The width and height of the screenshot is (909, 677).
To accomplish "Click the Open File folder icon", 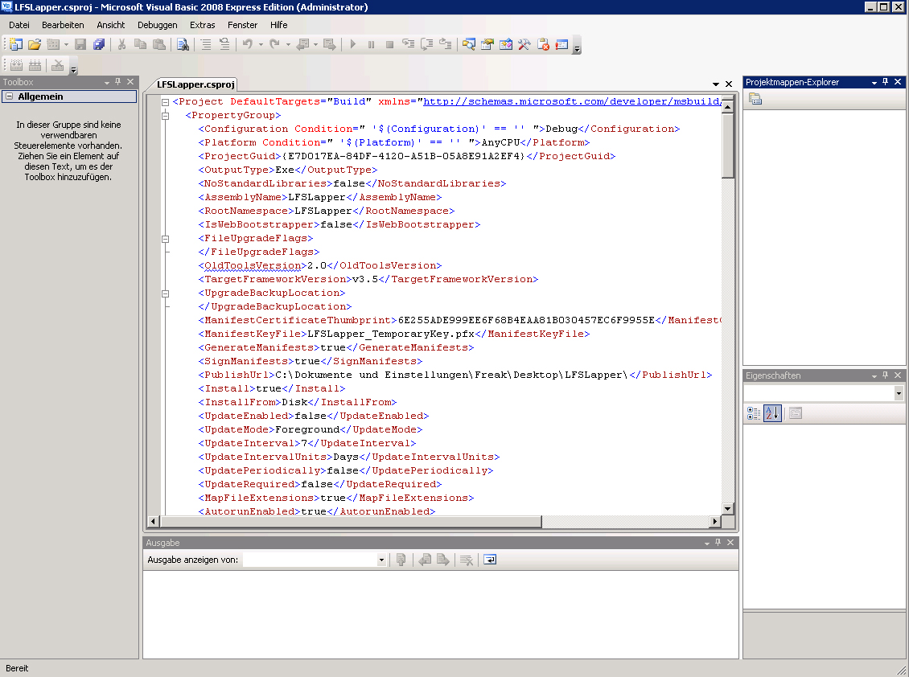I will point(35,45).
